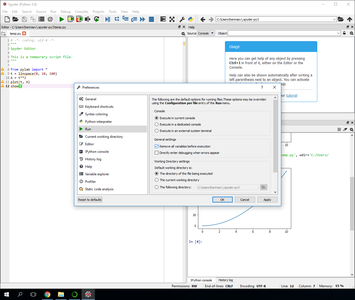Open Chrome from the taskbar
Image resolution: width=355 pixels, height=300 pixels.
[47, 294]
